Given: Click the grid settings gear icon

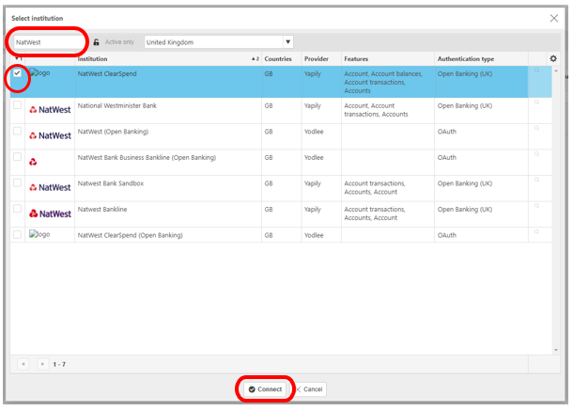Looking at the screenshot, I should [x=553, y=58].
